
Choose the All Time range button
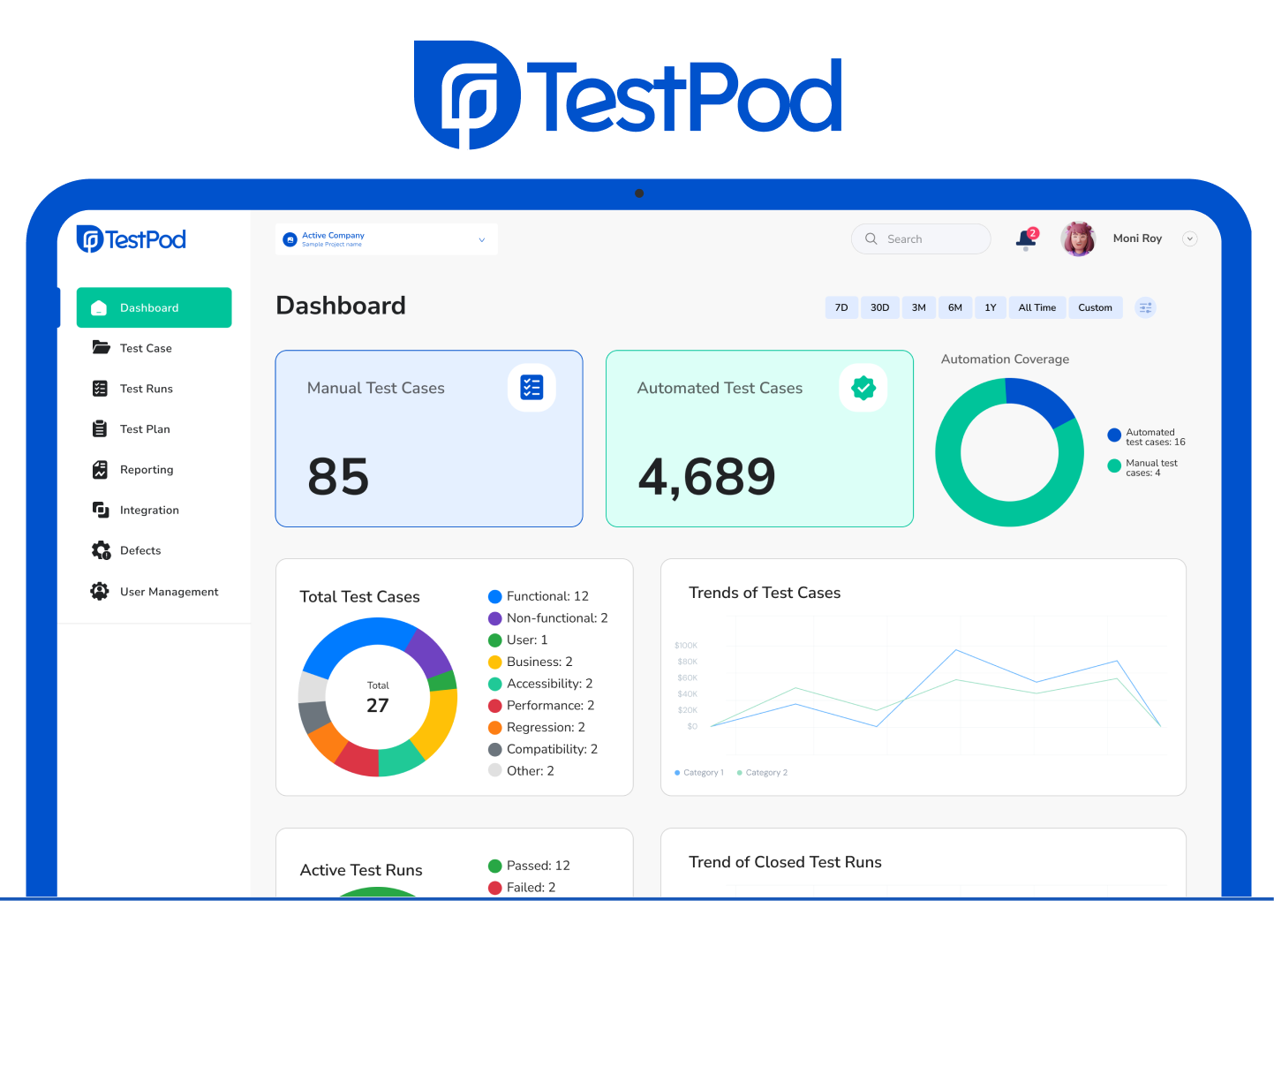click(x=1037, y=307)
